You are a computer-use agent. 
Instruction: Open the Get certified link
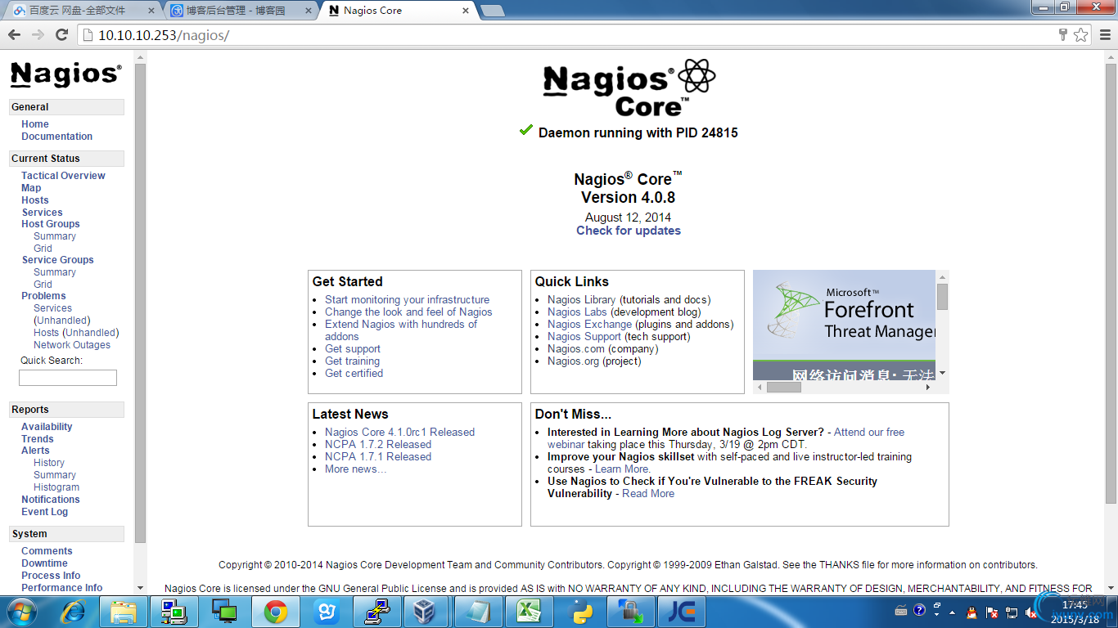pyautogui.click(x=354, y=374)
